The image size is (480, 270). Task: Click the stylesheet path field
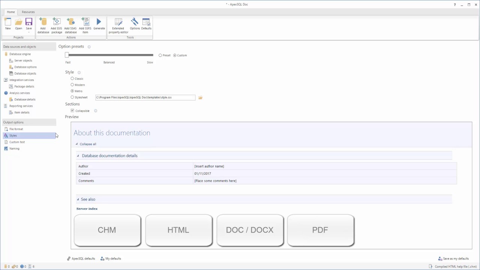coord(145,97)
